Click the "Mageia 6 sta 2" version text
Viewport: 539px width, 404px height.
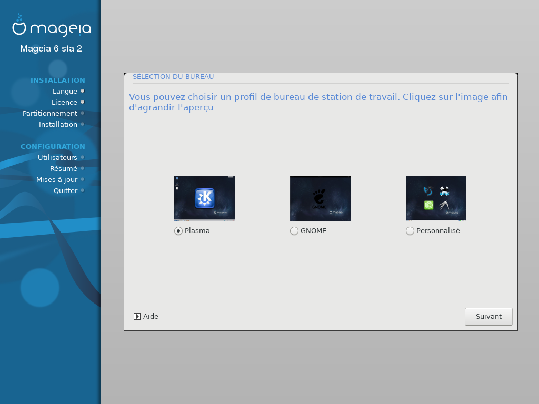[x=51, y=48]
